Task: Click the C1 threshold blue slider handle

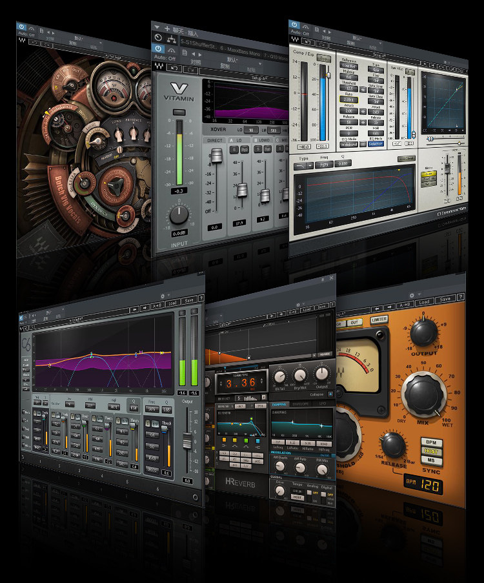Action: coord(328,75)
